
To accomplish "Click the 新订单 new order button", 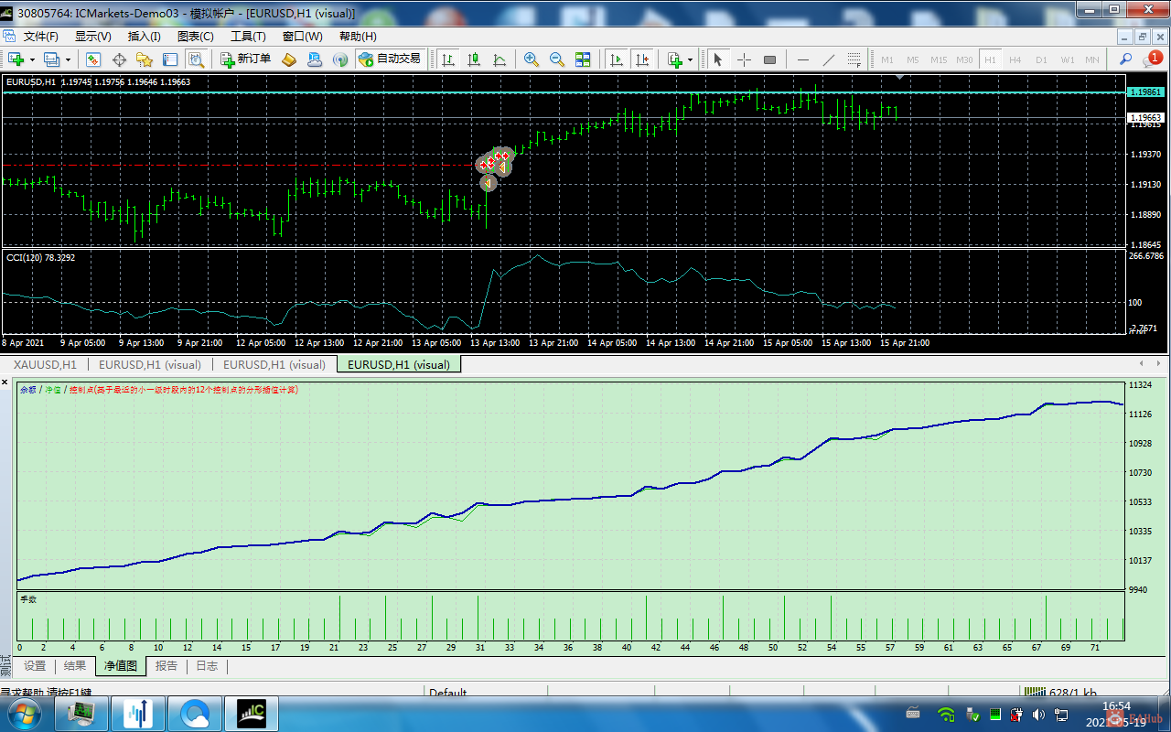I will pos(246,59).
